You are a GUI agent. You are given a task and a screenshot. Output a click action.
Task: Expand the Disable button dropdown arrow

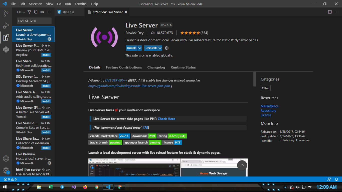(140, 48)
